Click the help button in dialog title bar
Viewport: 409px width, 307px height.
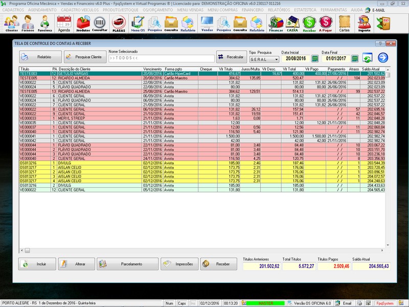click(380, 43)
